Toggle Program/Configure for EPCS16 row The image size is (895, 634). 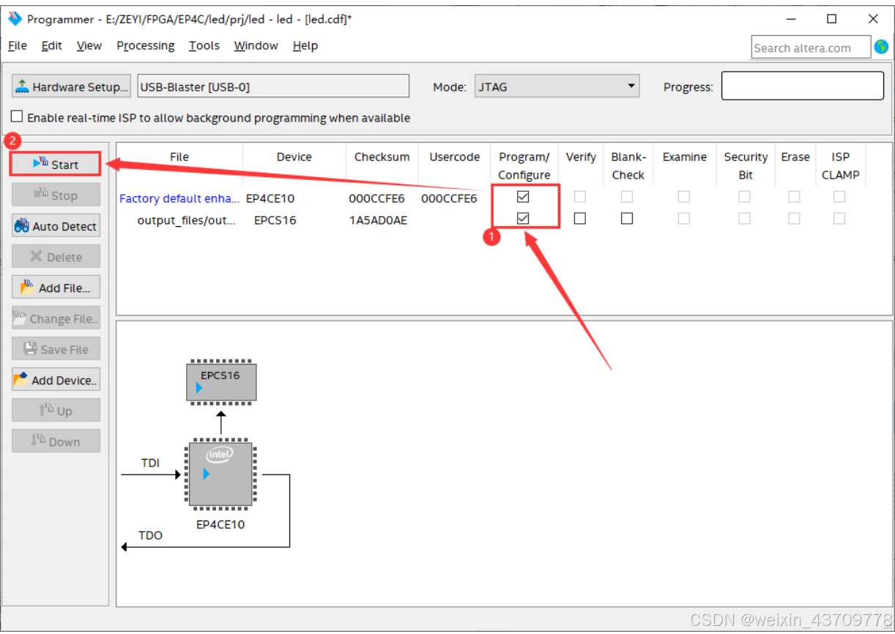tap(523, 218)
